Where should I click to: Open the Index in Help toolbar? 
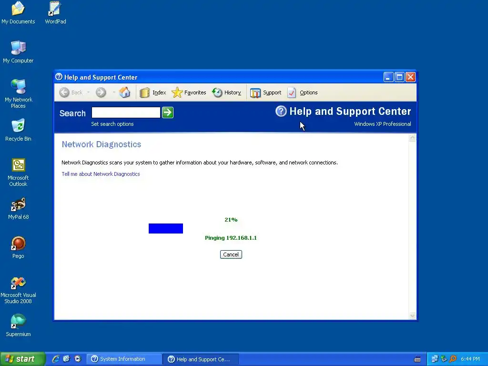click(x=153, y=92)
